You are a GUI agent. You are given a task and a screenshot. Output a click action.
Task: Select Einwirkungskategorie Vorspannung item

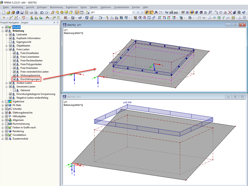pos(36,94)
